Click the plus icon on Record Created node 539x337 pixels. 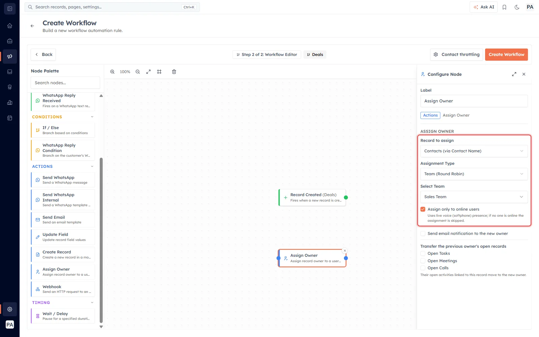coord(286,197)
